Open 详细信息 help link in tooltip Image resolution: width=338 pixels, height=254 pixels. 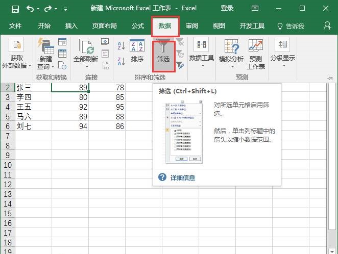pyautogui.click(x=183, y=178)
